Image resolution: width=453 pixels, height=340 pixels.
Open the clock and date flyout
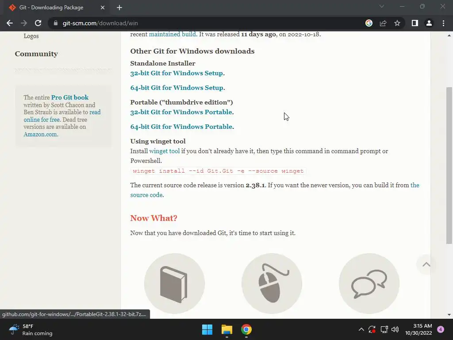pos(418,329)
